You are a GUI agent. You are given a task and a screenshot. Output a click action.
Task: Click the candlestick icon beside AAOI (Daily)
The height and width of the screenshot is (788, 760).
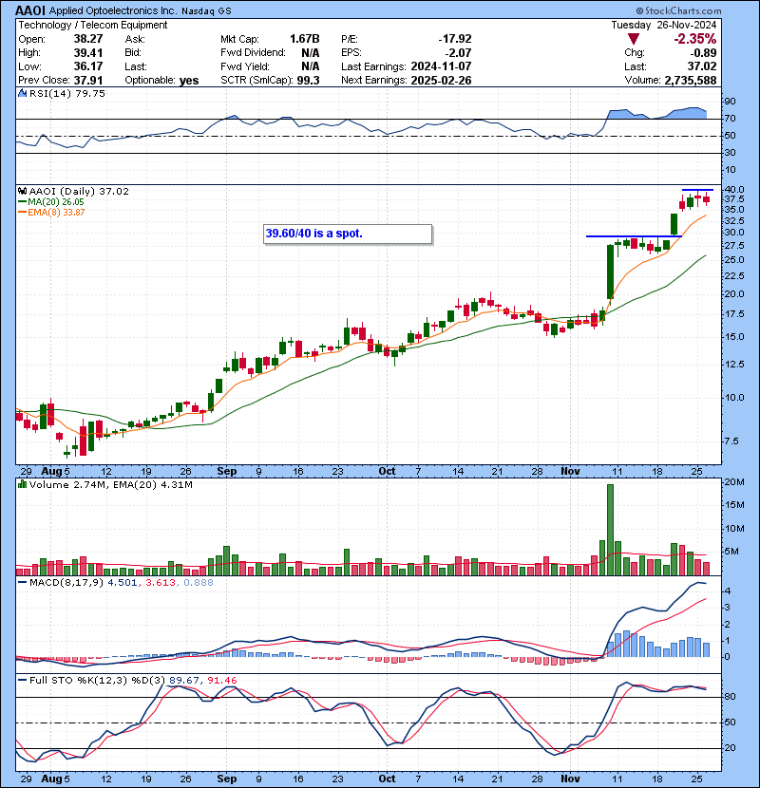pyautogui.click(x=22, y=191)
